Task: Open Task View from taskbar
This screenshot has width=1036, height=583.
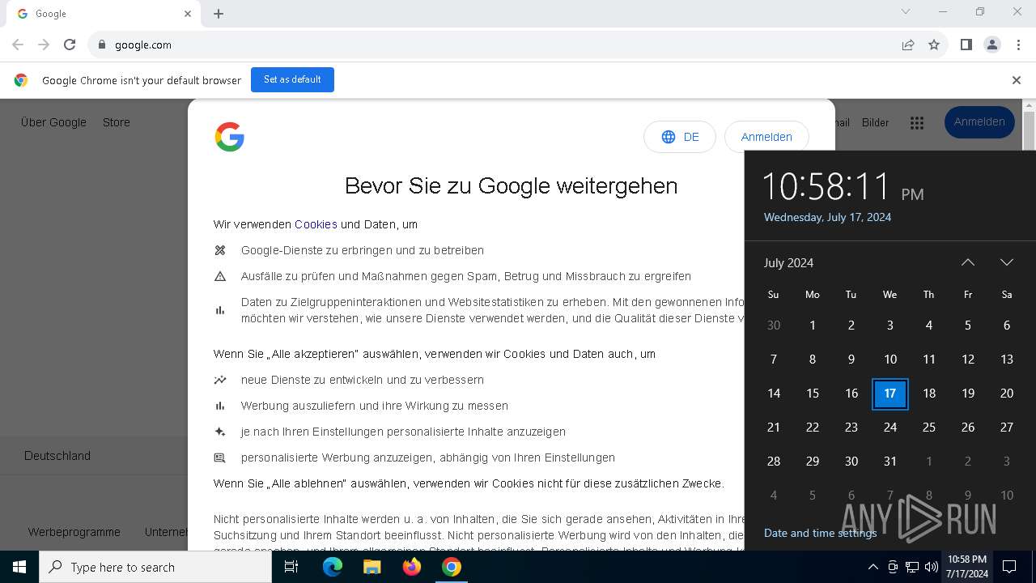Action: point(291,567)
